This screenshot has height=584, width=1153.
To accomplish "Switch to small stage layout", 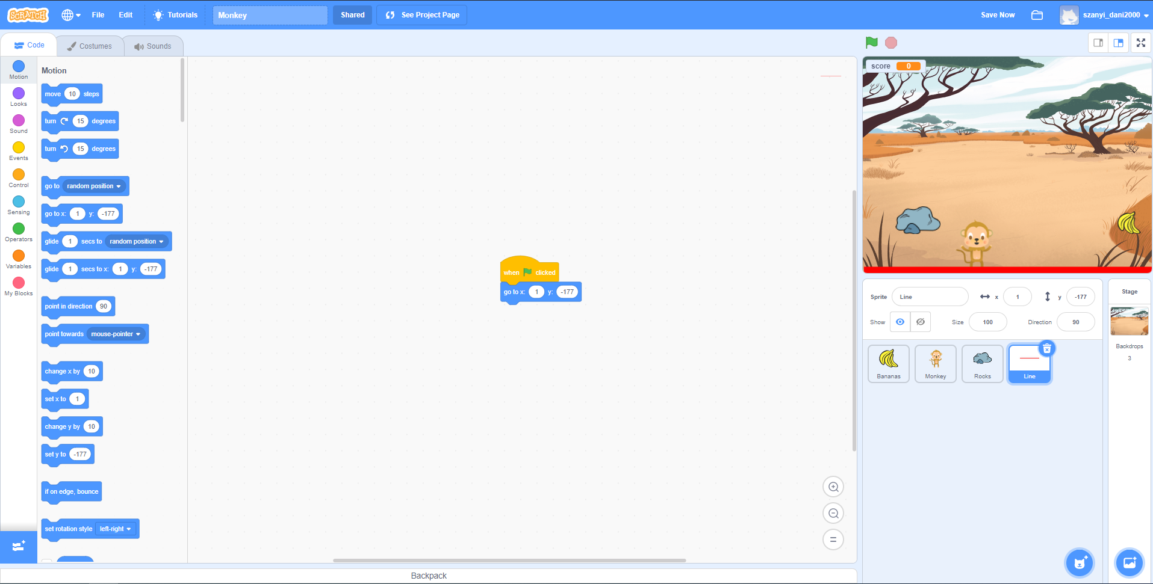I will (1098, 43).
